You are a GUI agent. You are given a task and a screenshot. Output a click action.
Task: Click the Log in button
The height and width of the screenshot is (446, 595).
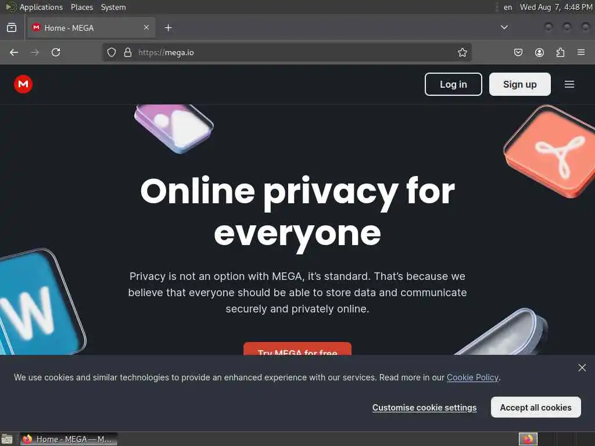pos(453,84)
